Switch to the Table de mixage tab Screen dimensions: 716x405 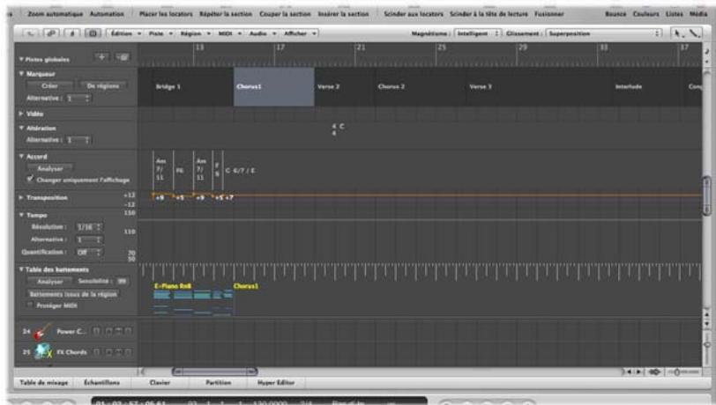[44, 383]
